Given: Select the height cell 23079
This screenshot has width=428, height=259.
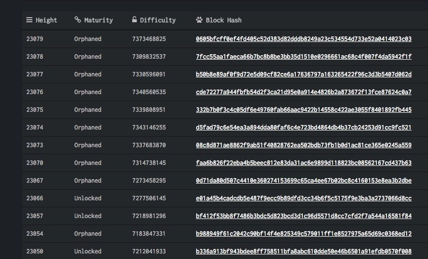Looking at the screenshot, I should point(35,39).
